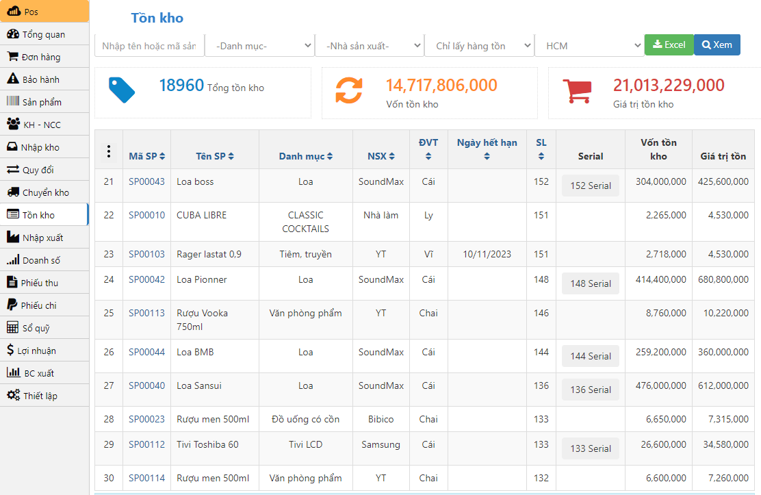Click the three-dot column options icon
Screen dimensions: 761x495
(x=108, y=151)
